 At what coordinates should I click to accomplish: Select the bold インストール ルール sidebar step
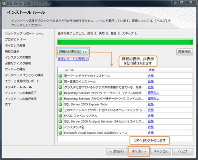[18, 87]
